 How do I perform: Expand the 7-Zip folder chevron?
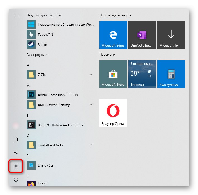pyautogui.click(x=91, y=75)
